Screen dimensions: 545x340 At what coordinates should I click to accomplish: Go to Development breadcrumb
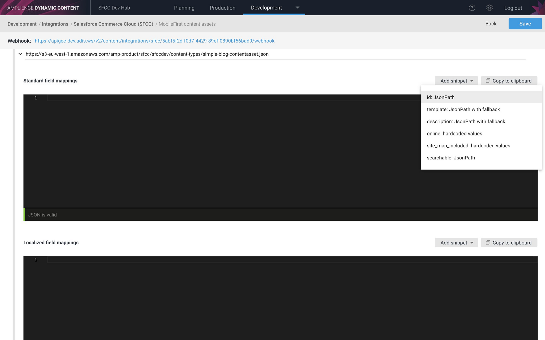[22, 24]
